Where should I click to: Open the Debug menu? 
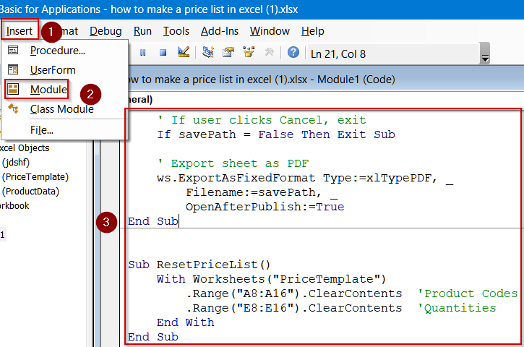click(x=106, y=31)
